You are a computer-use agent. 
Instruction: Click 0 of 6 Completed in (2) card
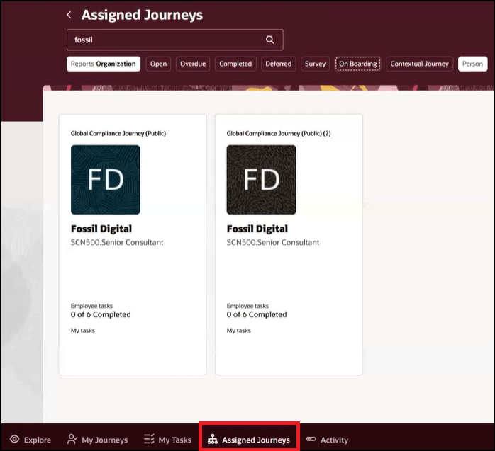click(257, 314)
